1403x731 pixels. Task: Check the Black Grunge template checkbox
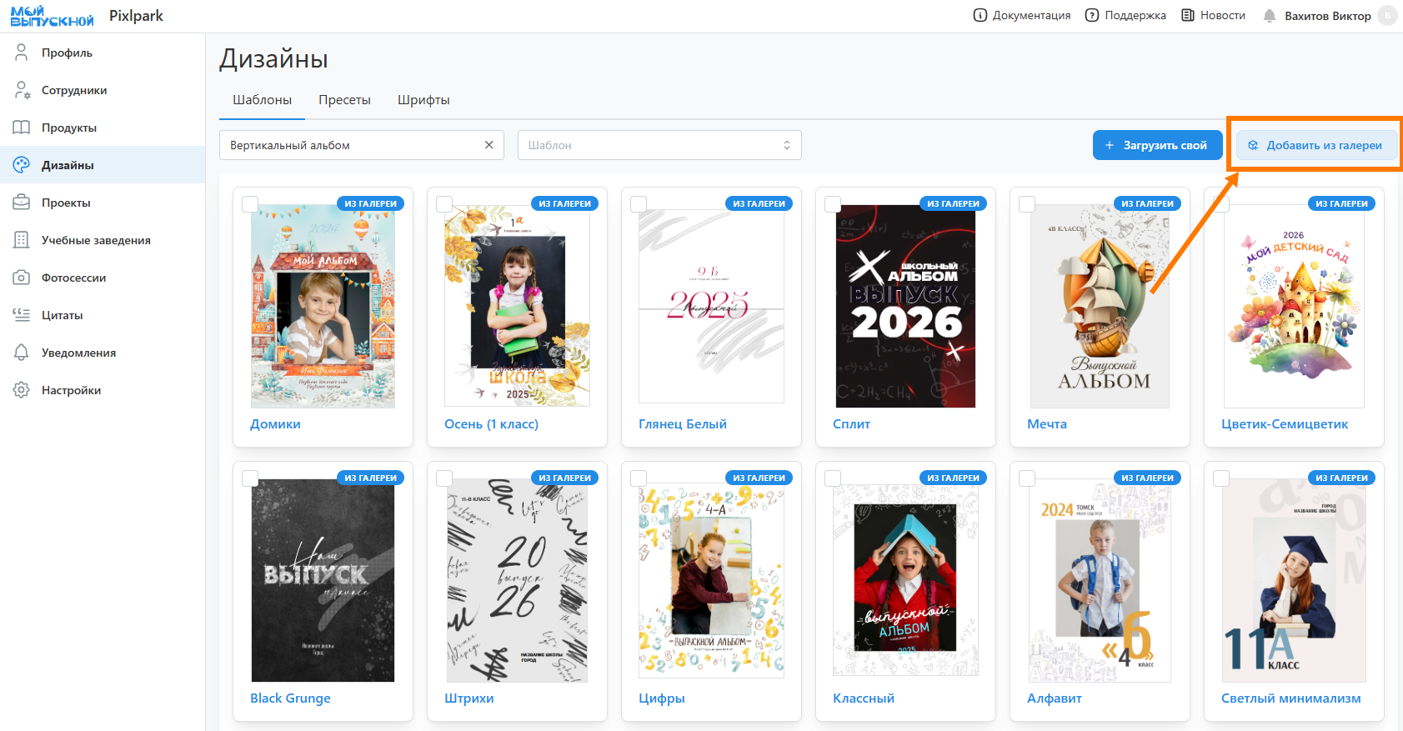(x=250, y=478)
